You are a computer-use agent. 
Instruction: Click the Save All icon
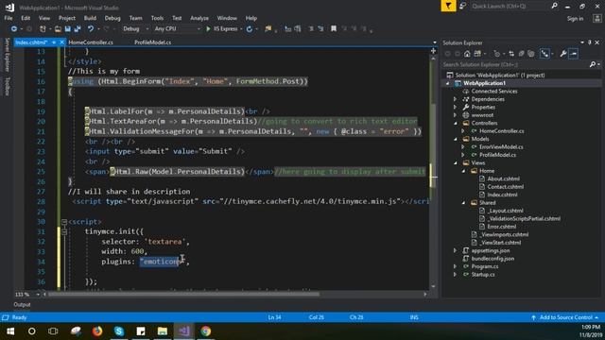click(78, 29)
